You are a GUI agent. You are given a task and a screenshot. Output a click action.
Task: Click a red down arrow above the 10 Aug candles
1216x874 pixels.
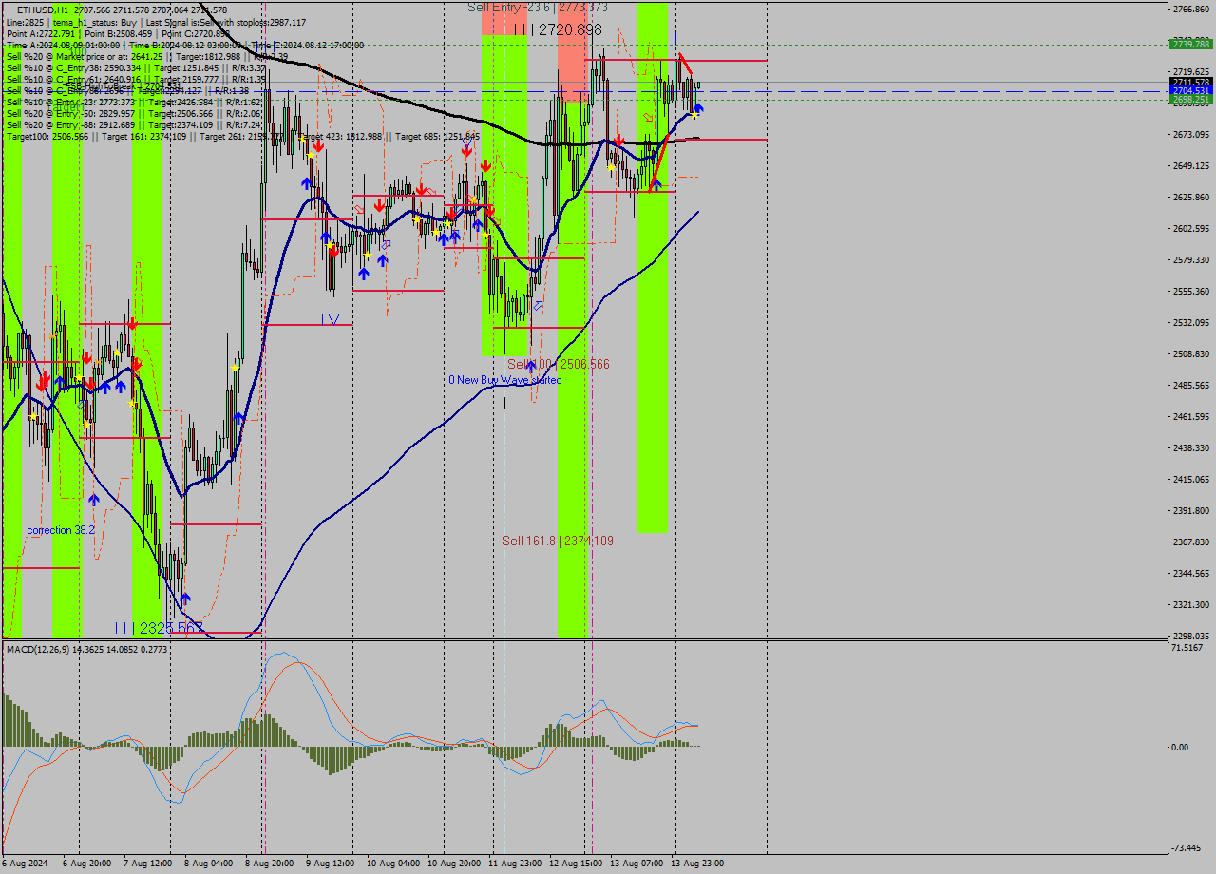coord(421,190)
